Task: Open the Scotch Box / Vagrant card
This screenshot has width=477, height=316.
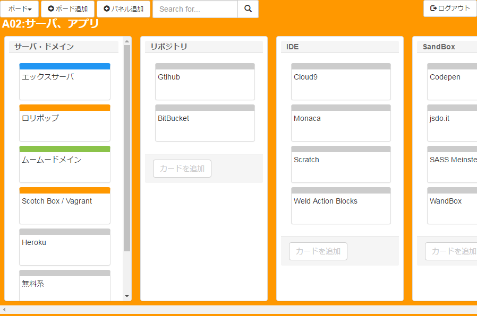Action: [65, 206]
